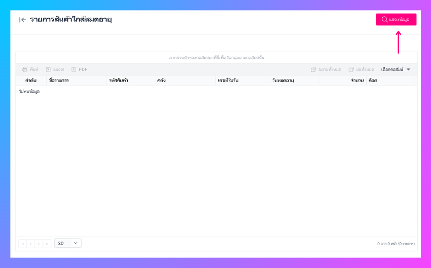
Task: Sort by the จำนวน column header
Action: (x=342, y=81)
